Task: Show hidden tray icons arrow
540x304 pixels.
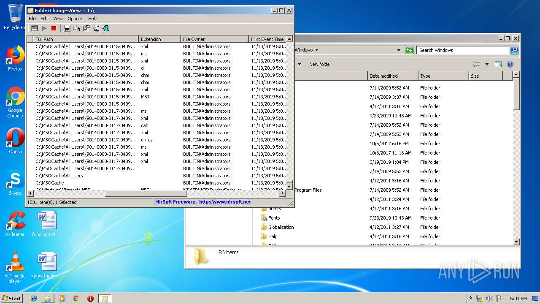Action: click(x=470, y=299)
